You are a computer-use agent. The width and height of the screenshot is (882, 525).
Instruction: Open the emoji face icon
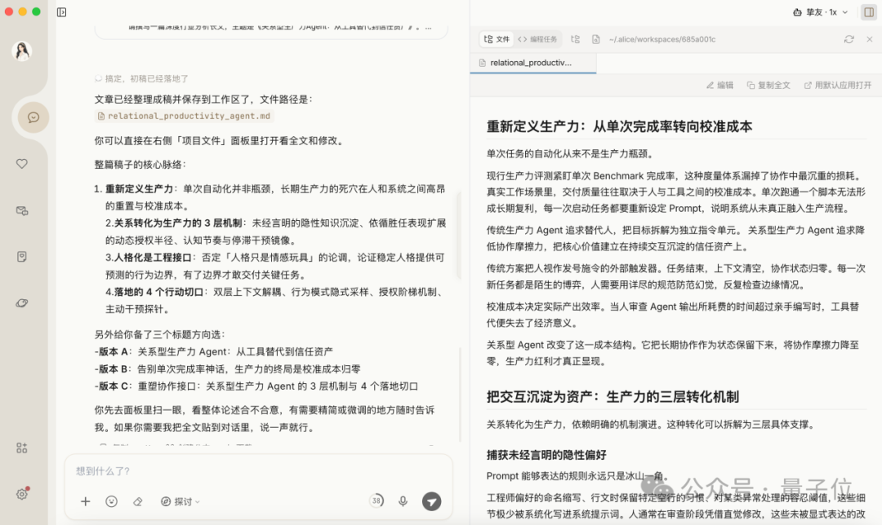tap(111, 501)
